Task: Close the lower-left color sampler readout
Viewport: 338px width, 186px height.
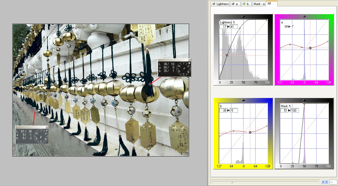Action: 47,127
